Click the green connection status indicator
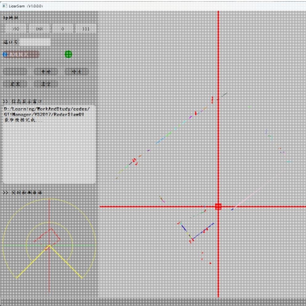This screenshot has height=306, width=306. [68, 54]
